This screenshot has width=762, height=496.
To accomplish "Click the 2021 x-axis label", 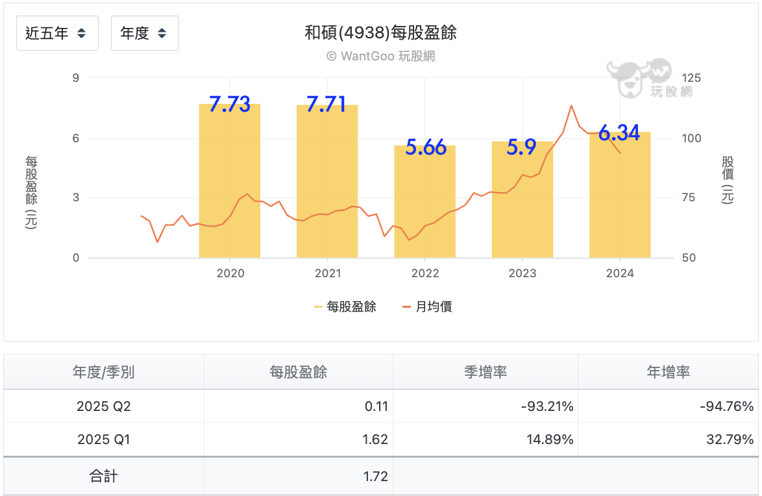I will tap(328, 273).
